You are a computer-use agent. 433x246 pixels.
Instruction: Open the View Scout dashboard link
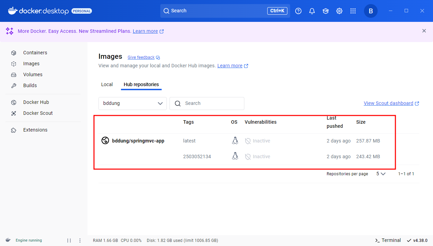(x=391, y=103)
